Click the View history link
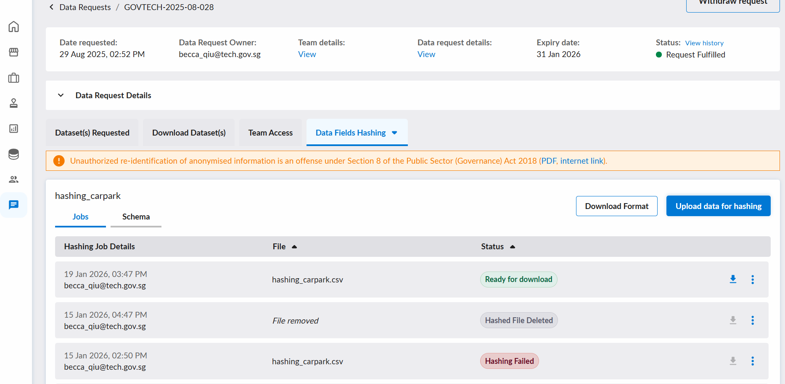 704,43
